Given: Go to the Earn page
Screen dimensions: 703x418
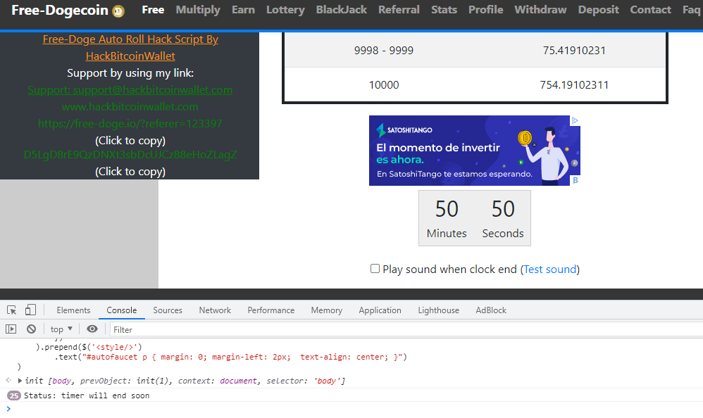Looking at the screenshot, I should pos(243,10).
